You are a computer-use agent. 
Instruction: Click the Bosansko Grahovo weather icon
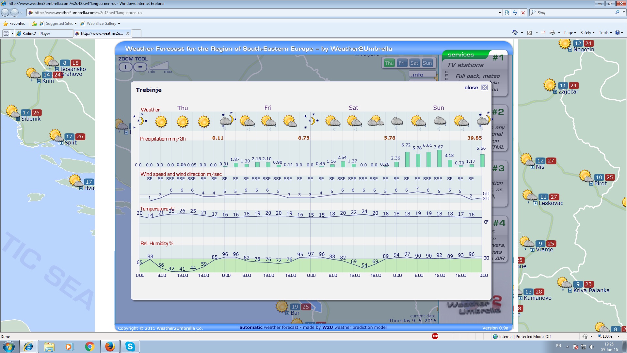coord(51,62)
